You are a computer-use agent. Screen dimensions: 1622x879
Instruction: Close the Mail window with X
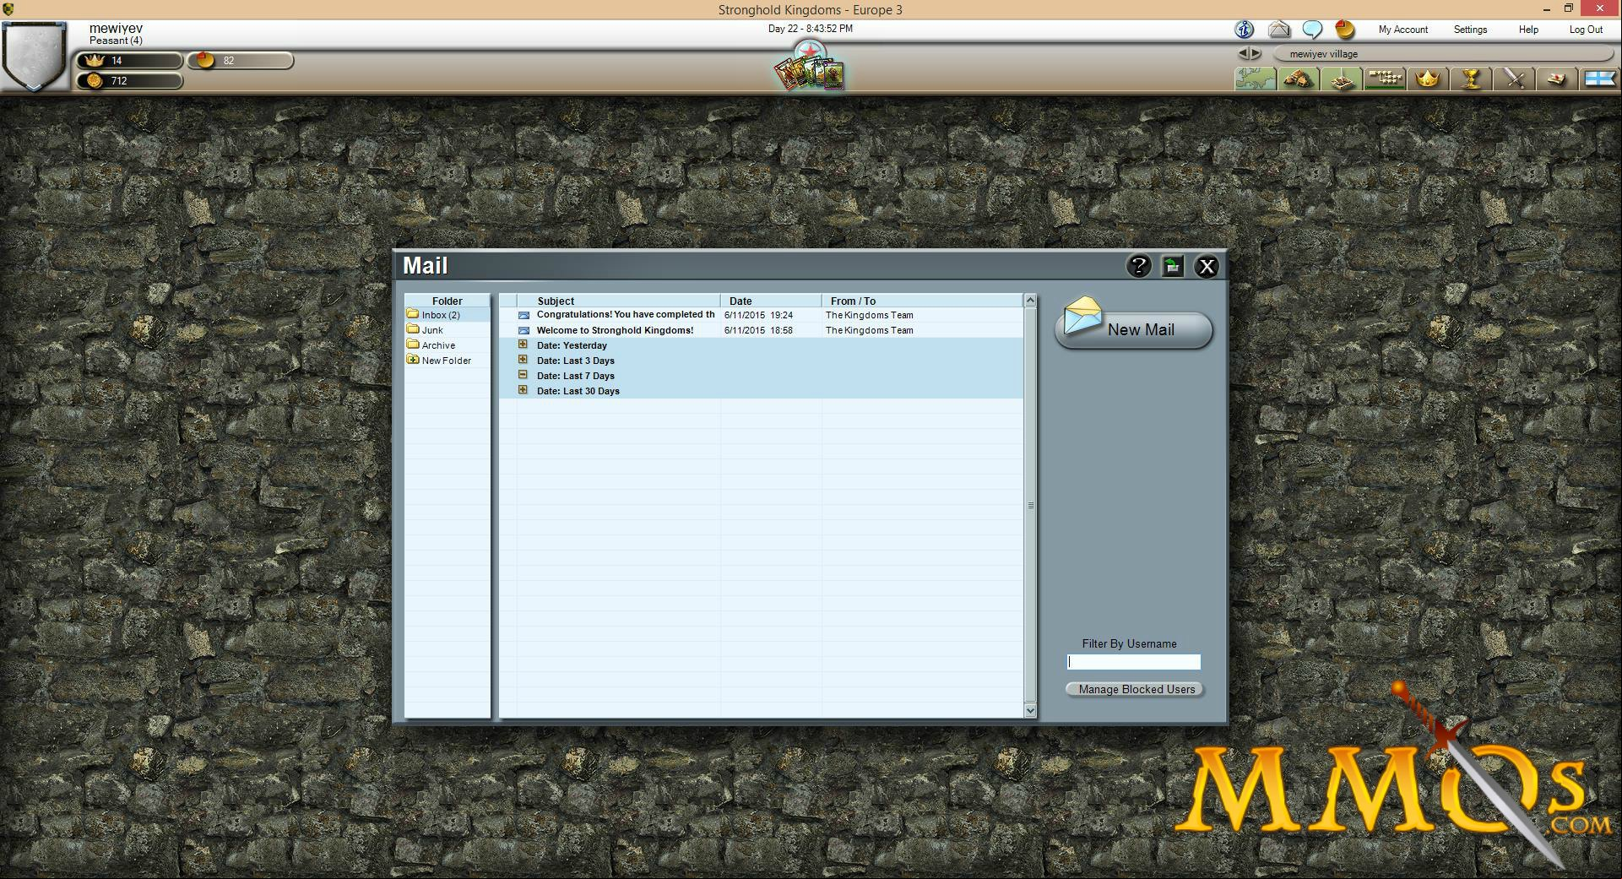point(1207,266)
